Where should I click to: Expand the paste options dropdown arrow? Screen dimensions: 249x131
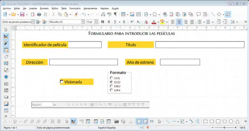70,15
